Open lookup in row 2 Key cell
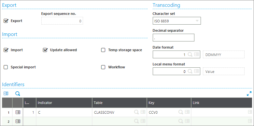 tap(181, 121)
